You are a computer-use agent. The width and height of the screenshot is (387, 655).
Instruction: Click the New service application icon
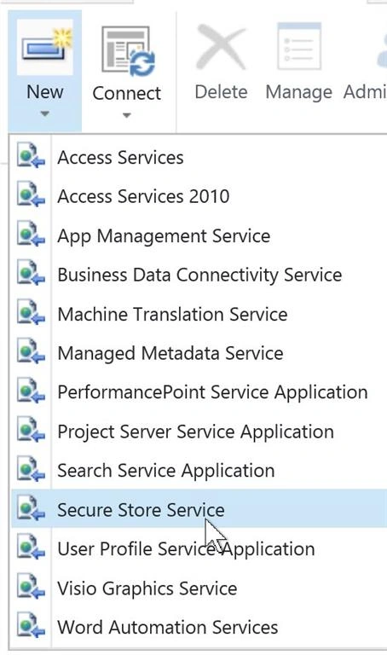[x=45, y=47]
